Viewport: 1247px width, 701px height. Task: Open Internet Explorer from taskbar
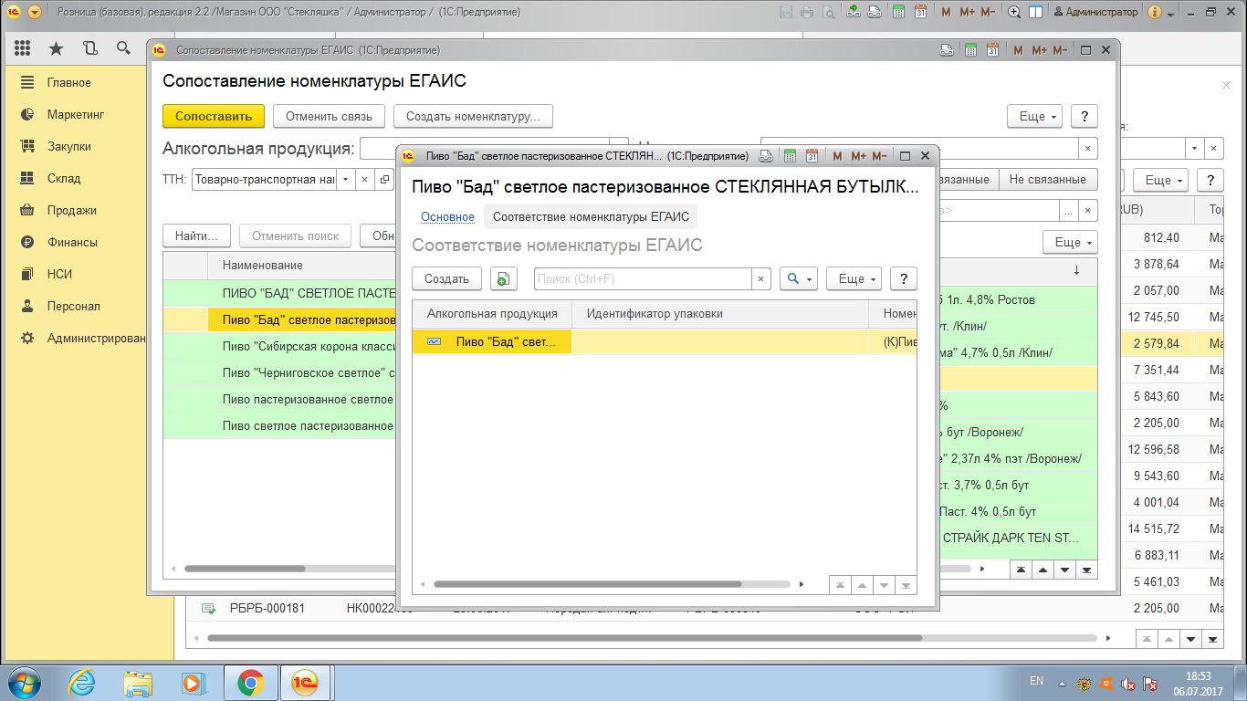82,682
